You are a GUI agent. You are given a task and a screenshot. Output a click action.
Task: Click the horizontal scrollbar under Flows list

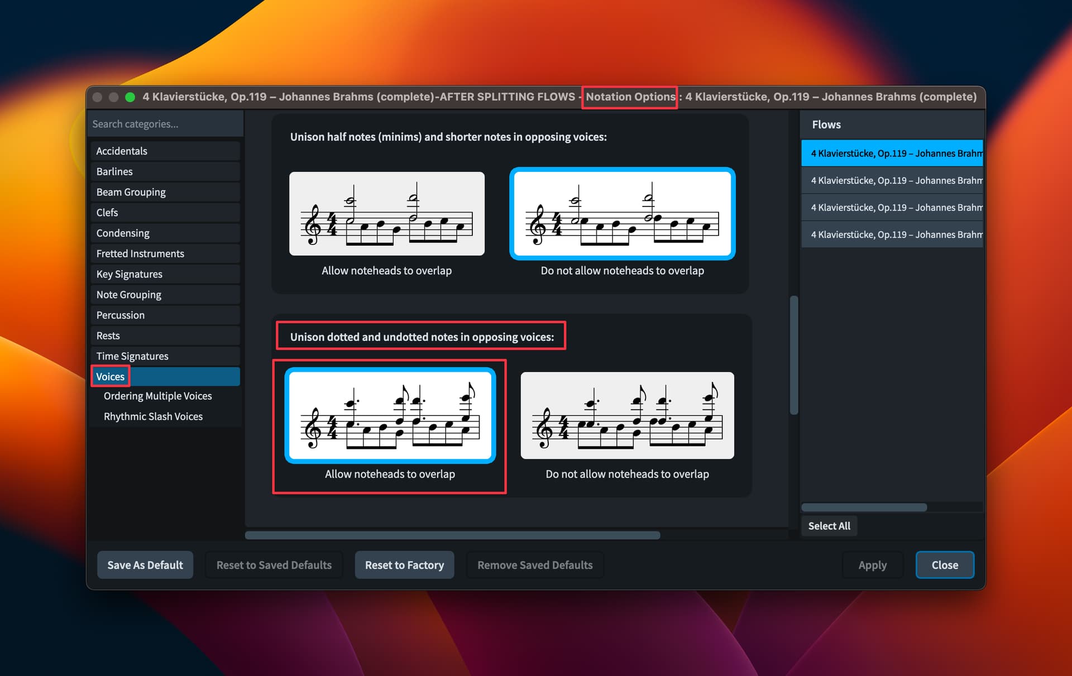[x=864, y=507]
